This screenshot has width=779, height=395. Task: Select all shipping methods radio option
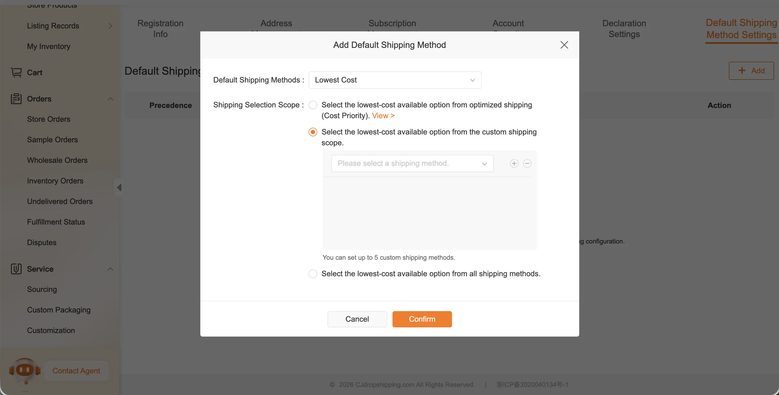[x=313, y=274]
